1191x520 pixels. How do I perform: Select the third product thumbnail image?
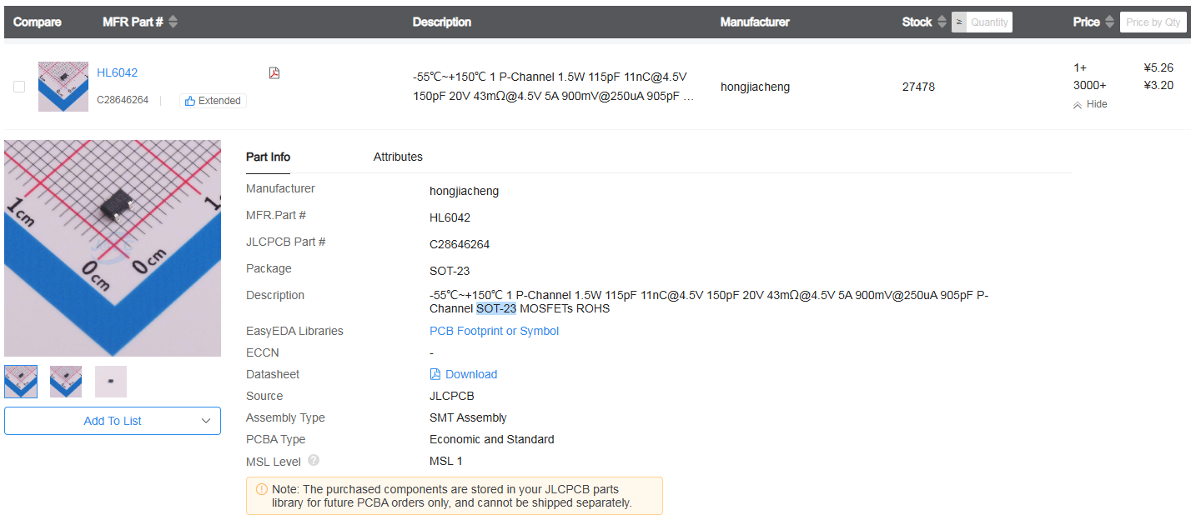coord(111,382)
